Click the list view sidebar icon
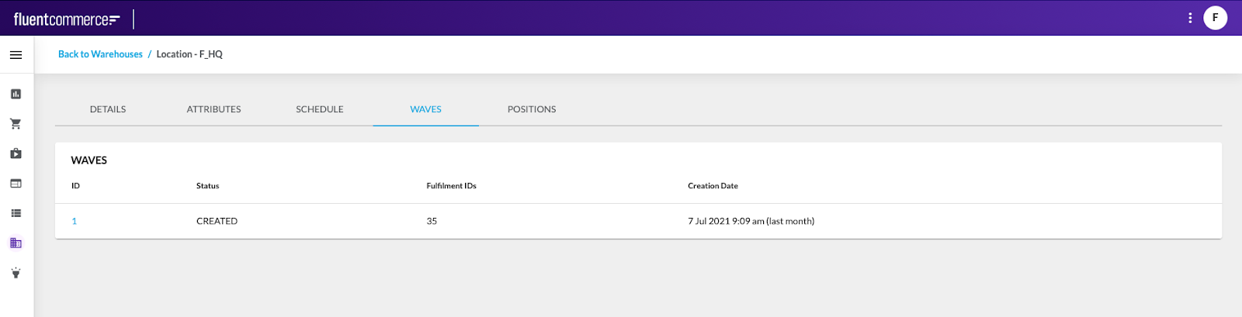 [16, 213]
